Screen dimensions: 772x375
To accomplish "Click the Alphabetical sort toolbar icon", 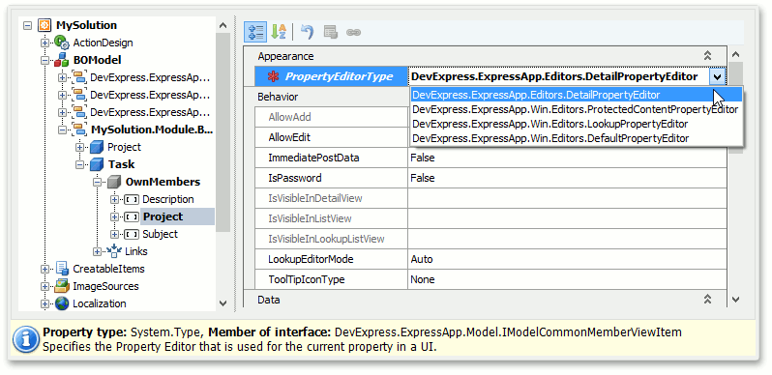I will (280, 33).
